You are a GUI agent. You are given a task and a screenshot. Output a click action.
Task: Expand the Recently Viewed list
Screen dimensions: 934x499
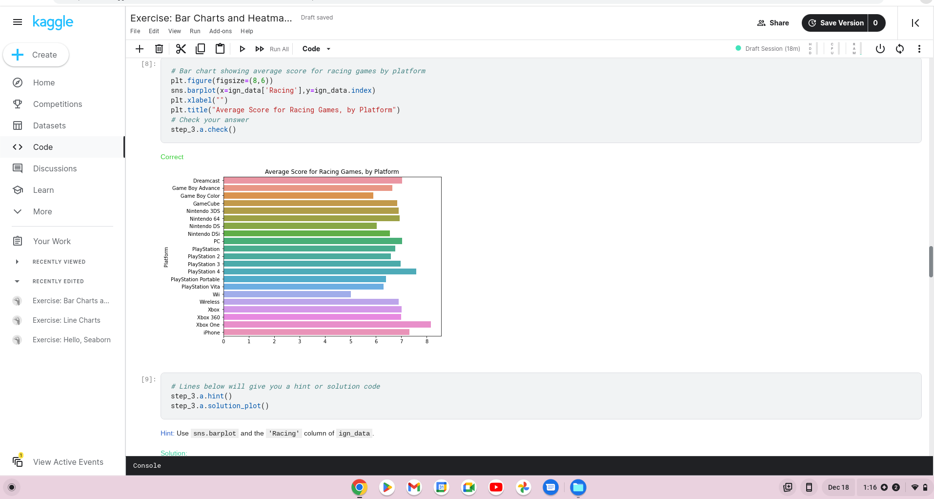pos(18,262)
